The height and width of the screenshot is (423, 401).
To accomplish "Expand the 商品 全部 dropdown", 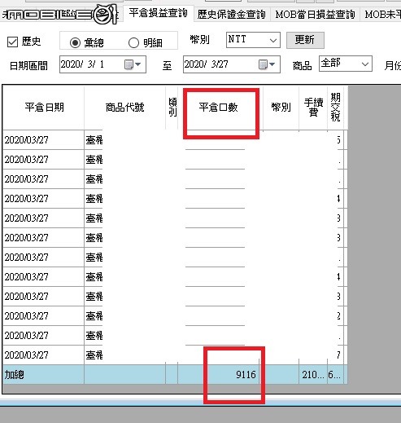I will (346, 64).
